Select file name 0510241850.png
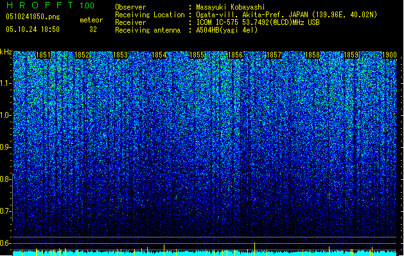The image size is (404, 256). click(33, 17)
